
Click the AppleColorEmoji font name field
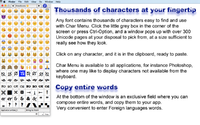[13, 110]
